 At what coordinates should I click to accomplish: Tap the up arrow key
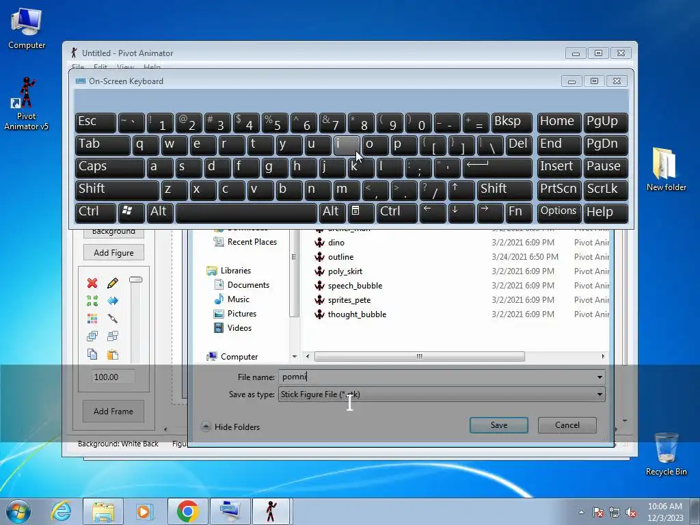coord(461,190)
